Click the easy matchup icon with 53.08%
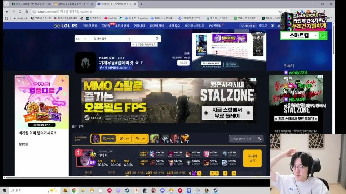The image size is (346, 194). pyautogui.click(x=188, y=162)
